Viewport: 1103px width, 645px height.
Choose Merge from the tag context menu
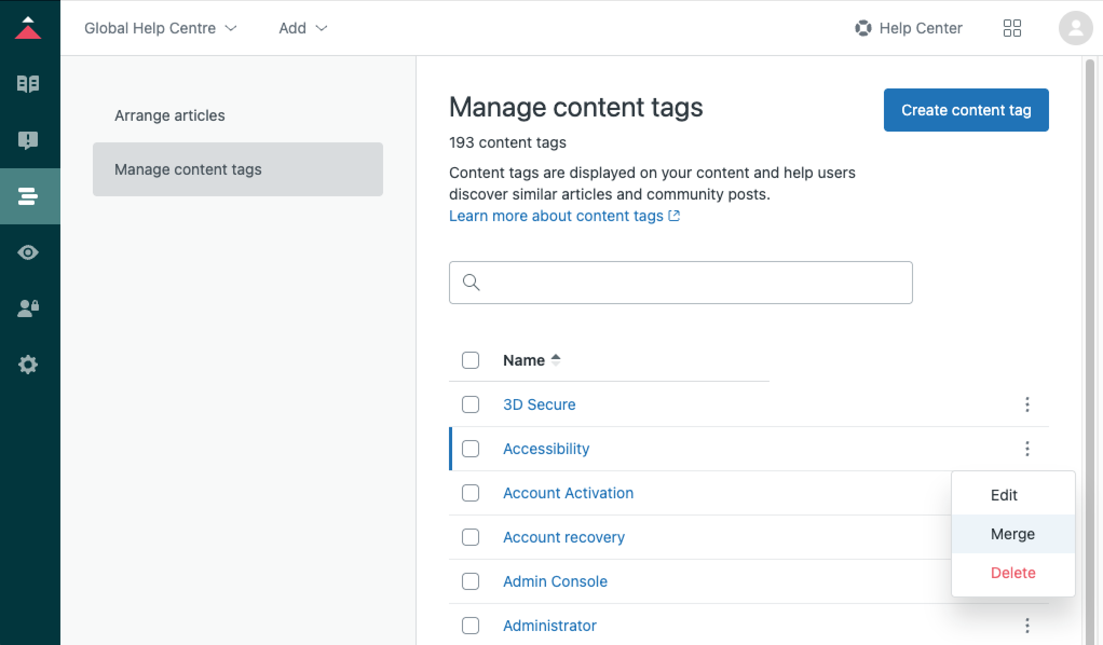point(1013,533)
